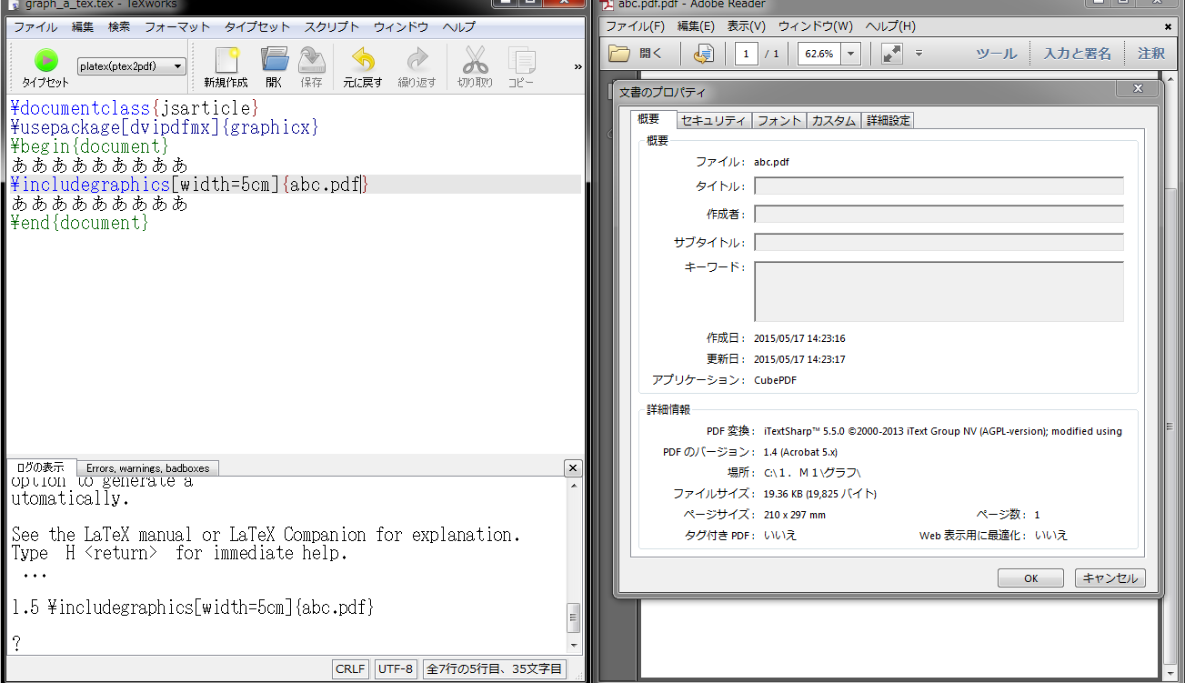Select the 詳細設定 tab
Screen dimensions: 1185x683
pyautogui.click(x=888, y=120)
